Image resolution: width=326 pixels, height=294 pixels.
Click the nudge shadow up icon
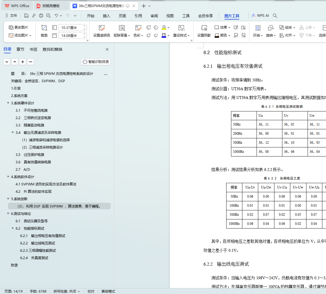pyautogui.click(x=236, y=28)
